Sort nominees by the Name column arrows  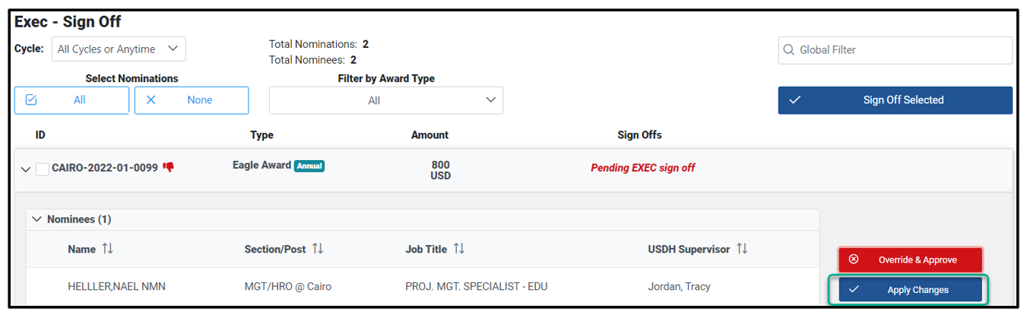click(107, 249)
